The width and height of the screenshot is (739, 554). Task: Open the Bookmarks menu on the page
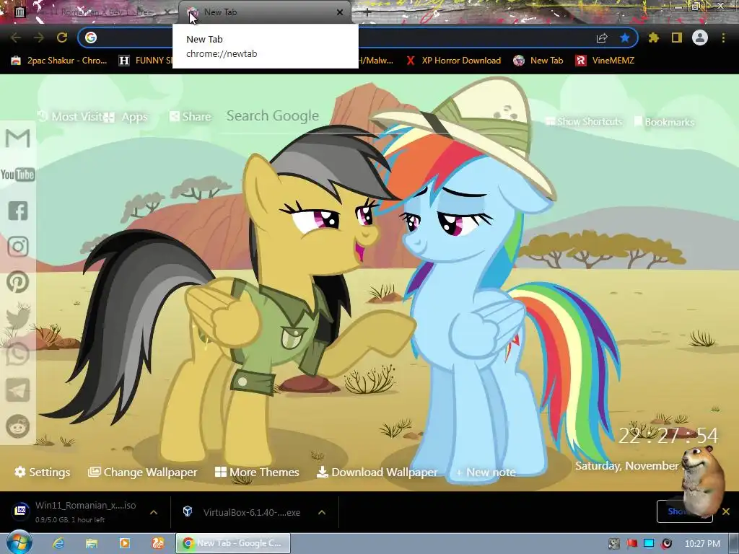(x=664, y=122)
